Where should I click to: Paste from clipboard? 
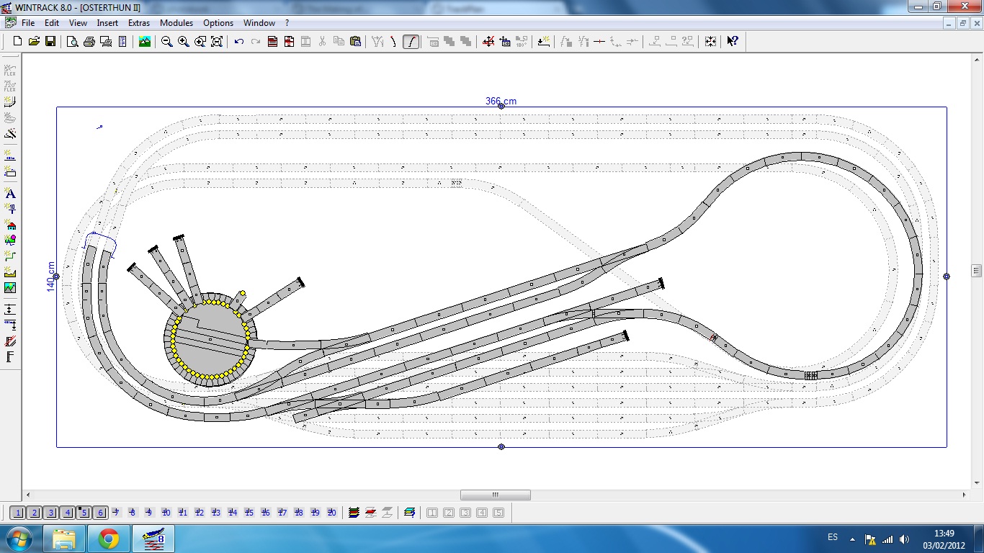[x=355, y=42]
